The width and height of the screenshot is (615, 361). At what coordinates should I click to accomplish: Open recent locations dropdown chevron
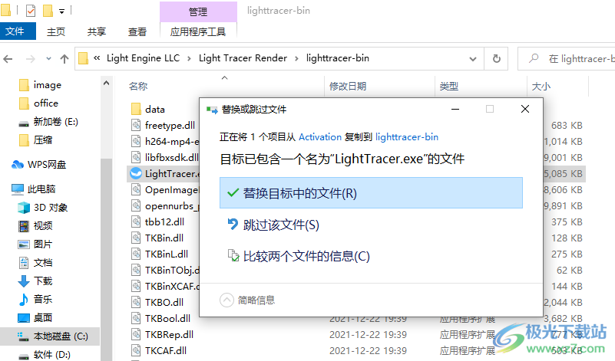[48, 59]
